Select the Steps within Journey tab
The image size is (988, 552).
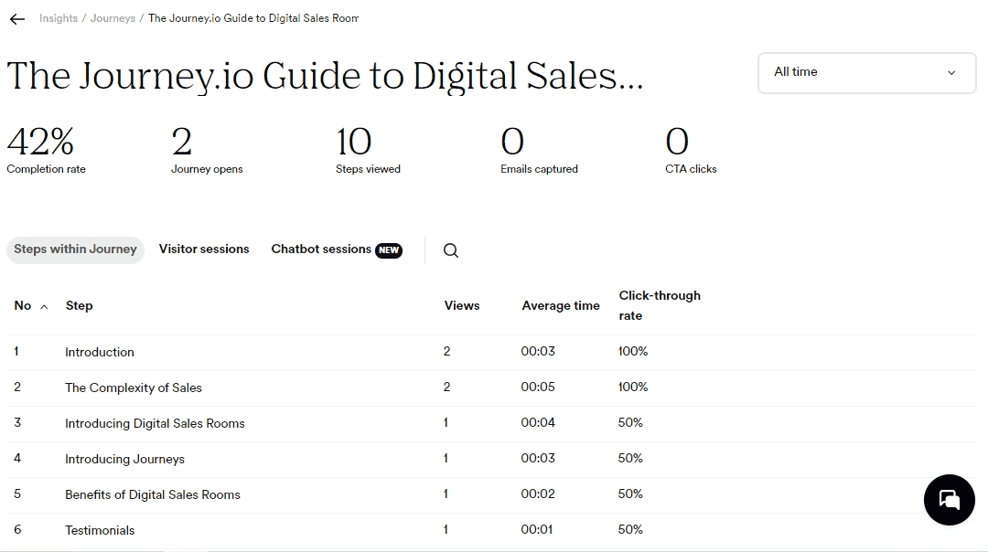(75, 249)
